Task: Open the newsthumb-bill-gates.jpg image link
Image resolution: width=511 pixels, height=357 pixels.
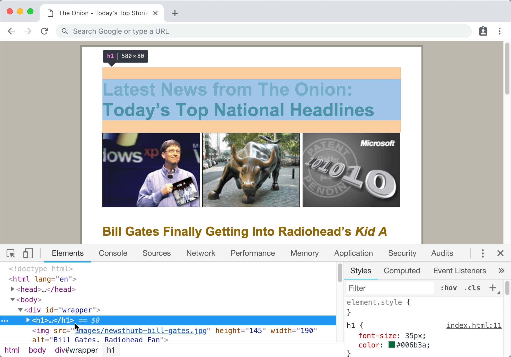Action: 140,331
